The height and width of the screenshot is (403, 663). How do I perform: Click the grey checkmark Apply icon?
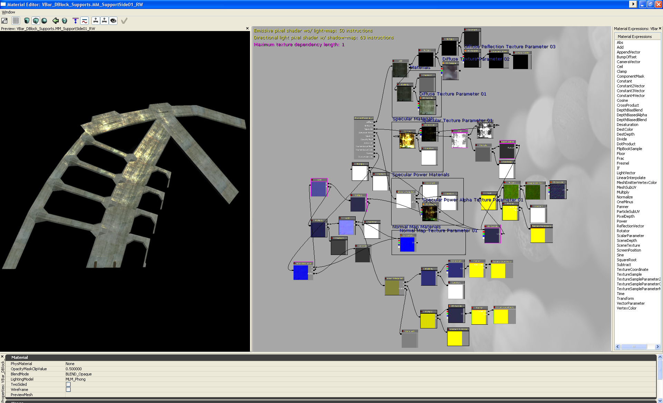point(124,21)
